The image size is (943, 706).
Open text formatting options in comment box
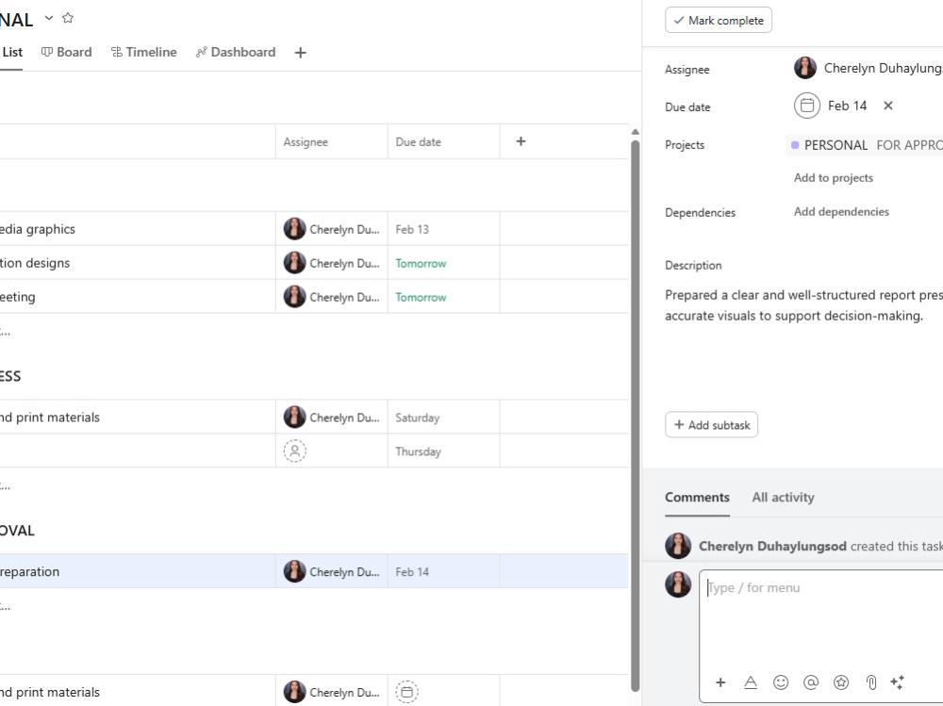point(751,682)
